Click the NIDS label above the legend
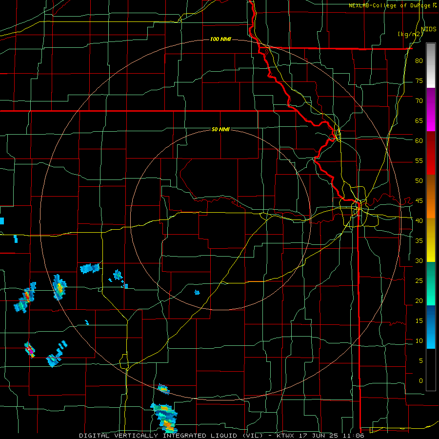 429,29
